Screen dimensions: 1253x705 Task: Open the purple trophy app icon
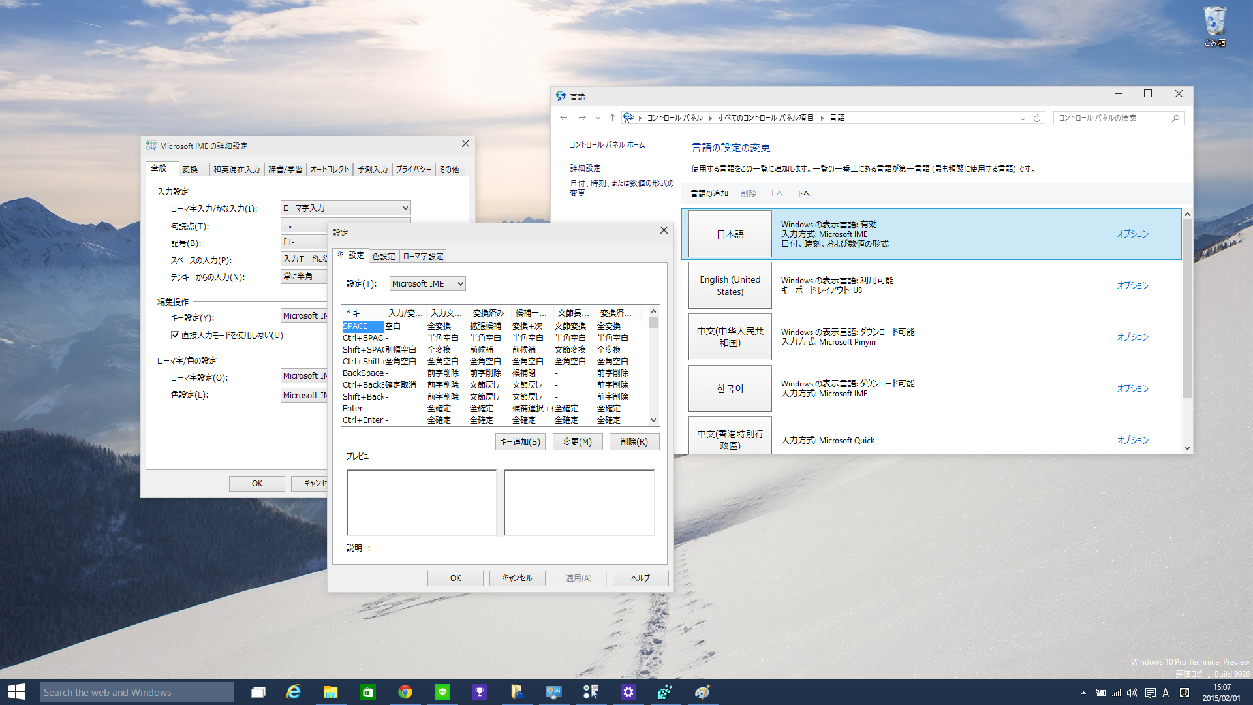480,692
